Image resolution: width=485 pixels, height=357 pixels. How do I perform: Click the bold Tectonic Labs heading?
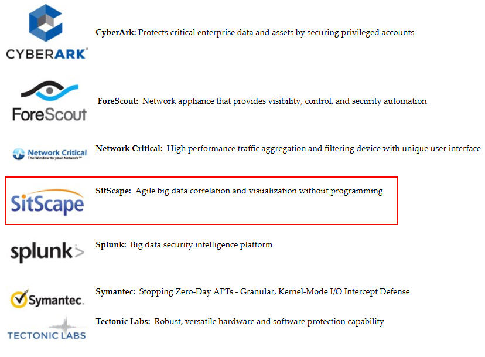click(x=123, y=321)
